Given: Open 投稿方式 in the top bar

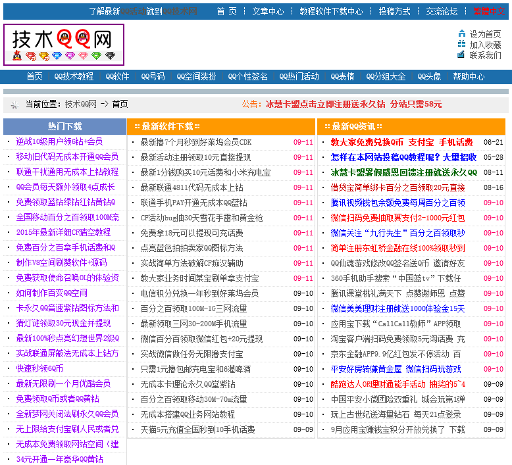Looking at the screenshot, I should (394, 11).
